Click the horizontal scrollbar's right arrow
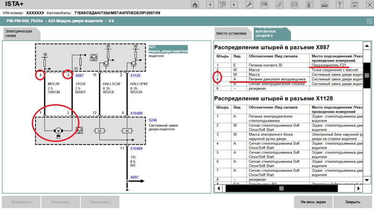This screenshot has height=210, width=374. [x=359, y=189]
